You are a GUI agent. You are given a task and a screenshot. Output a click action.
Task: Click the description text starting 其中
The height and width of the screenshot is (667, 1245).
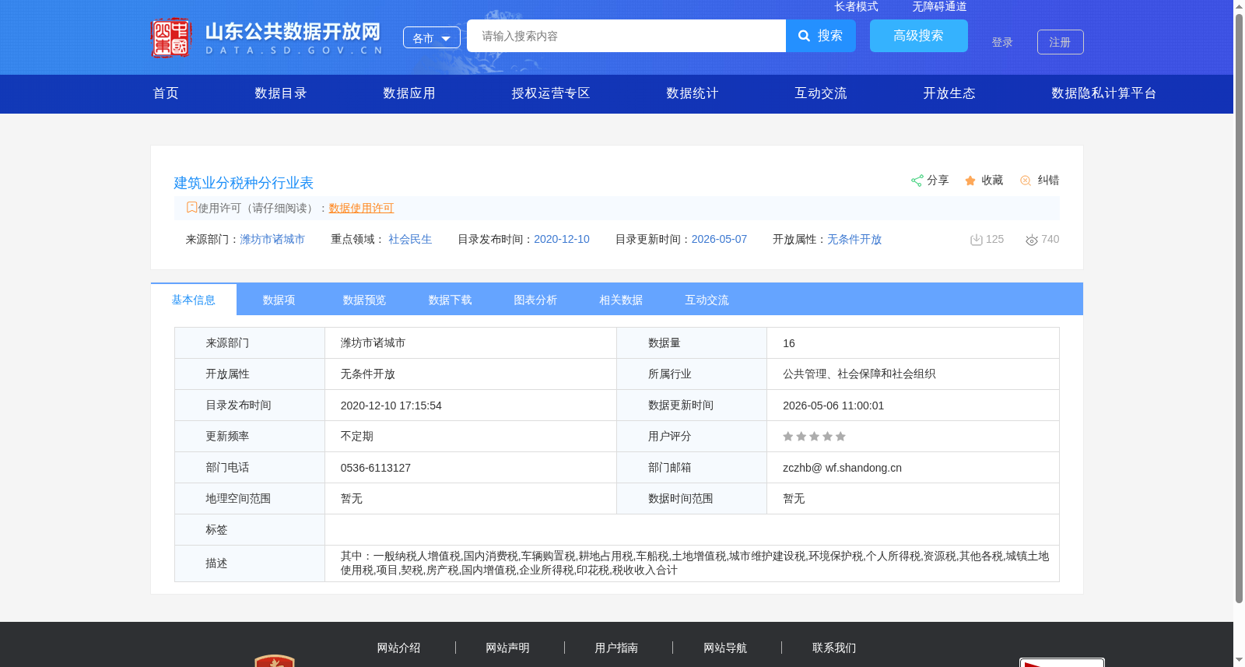694,563
